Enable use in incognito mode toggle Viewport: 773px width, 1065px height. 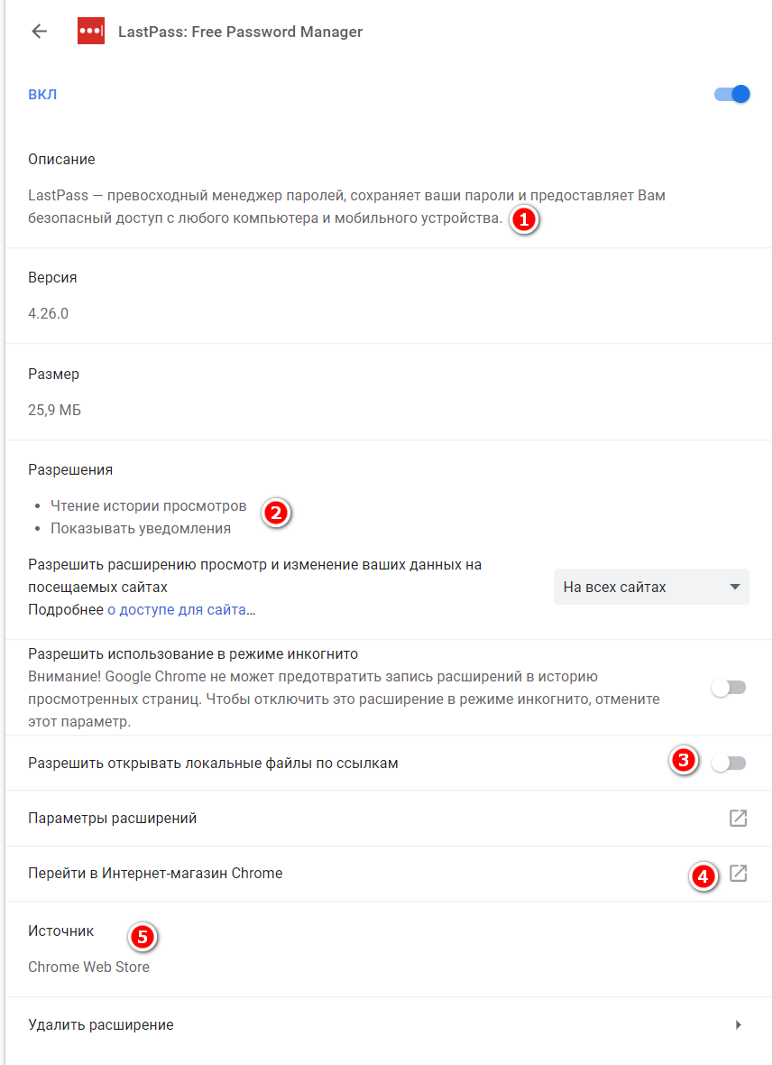729,688
